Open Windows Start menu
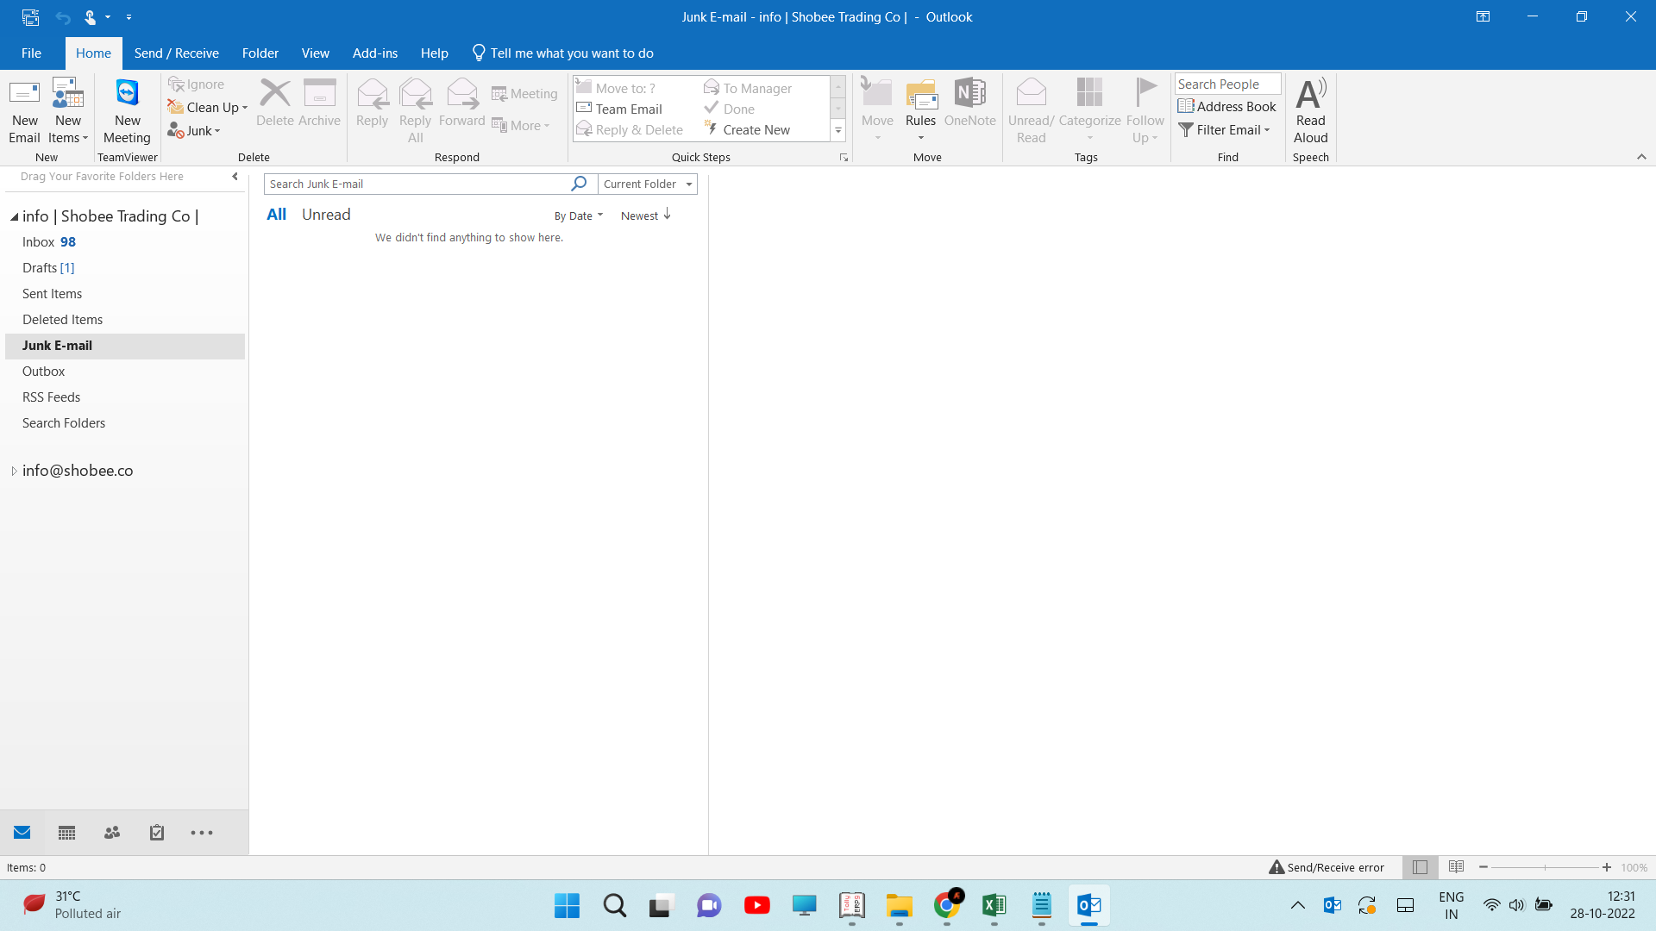Screen dimensions: 1656x931 click(567, 905)
